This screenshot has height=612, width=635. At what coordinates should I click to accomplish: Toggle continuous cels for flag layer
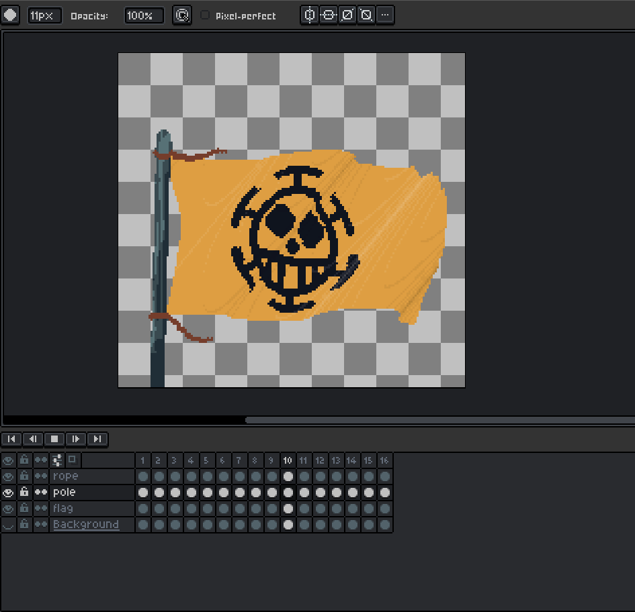click(x=40, y=509)
